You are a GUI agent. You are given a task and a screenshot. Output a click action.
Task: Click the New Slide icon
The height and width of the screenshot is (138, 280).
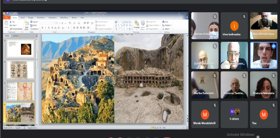[26, 23]
